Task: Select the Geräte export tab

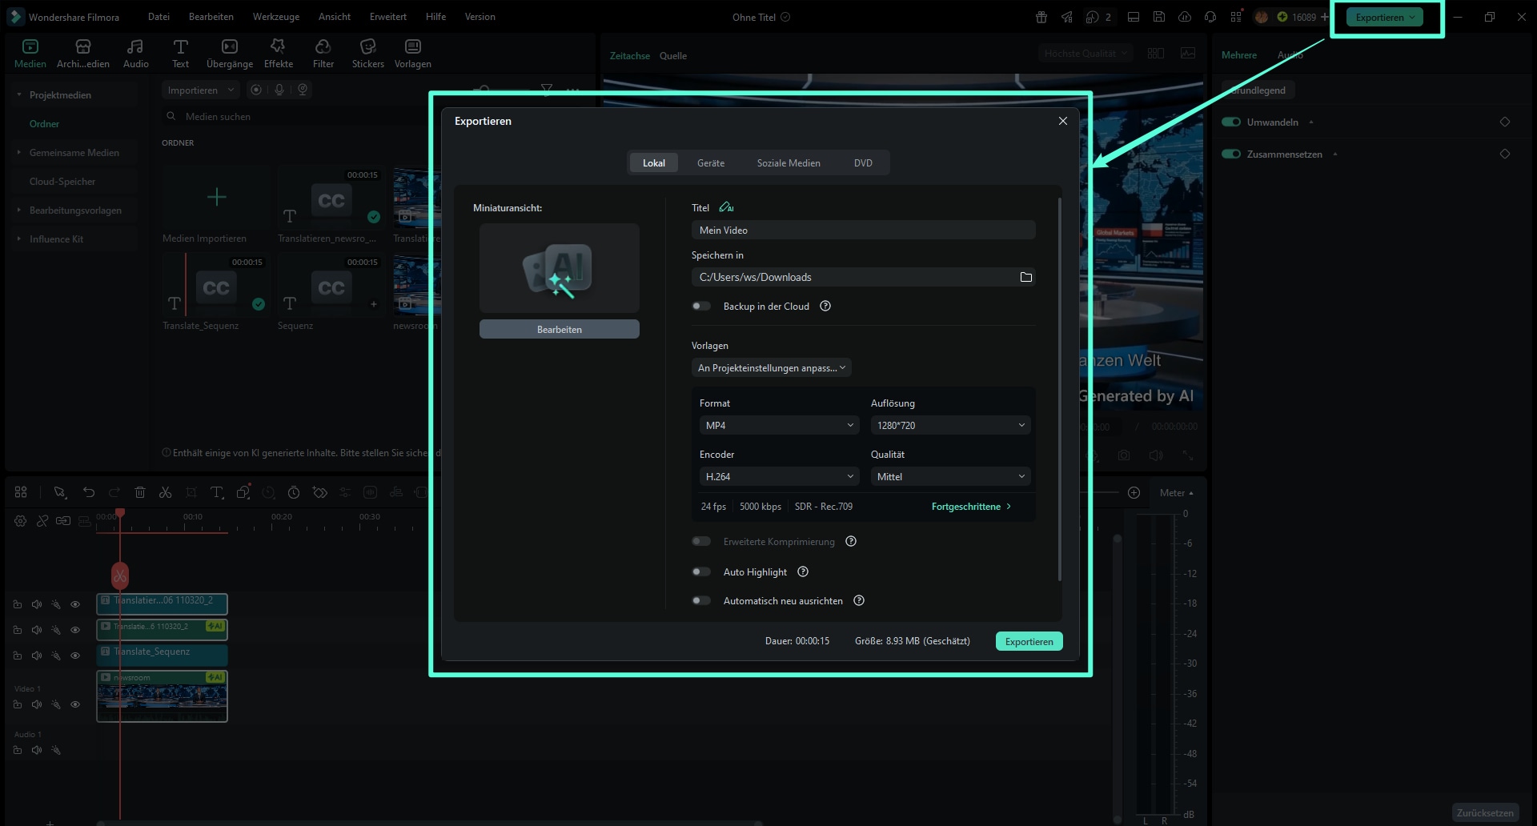Action: (711, 162)
